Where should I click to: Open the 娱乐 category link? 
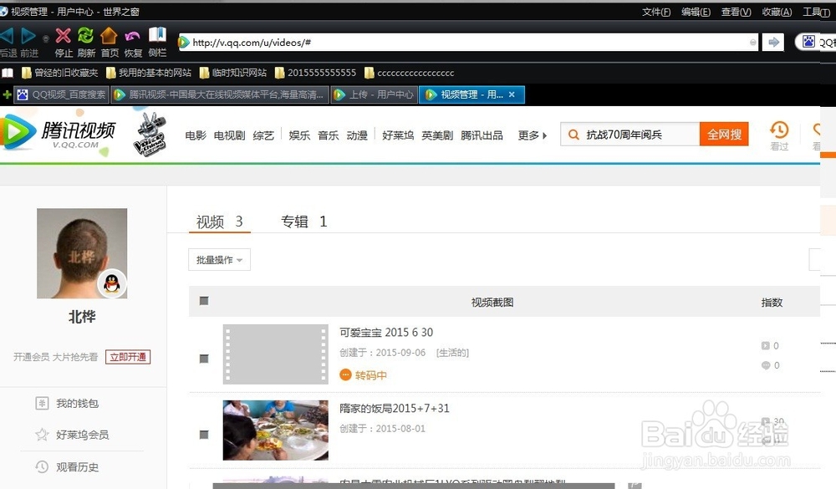pyautogui.click(x=299, y=135)
